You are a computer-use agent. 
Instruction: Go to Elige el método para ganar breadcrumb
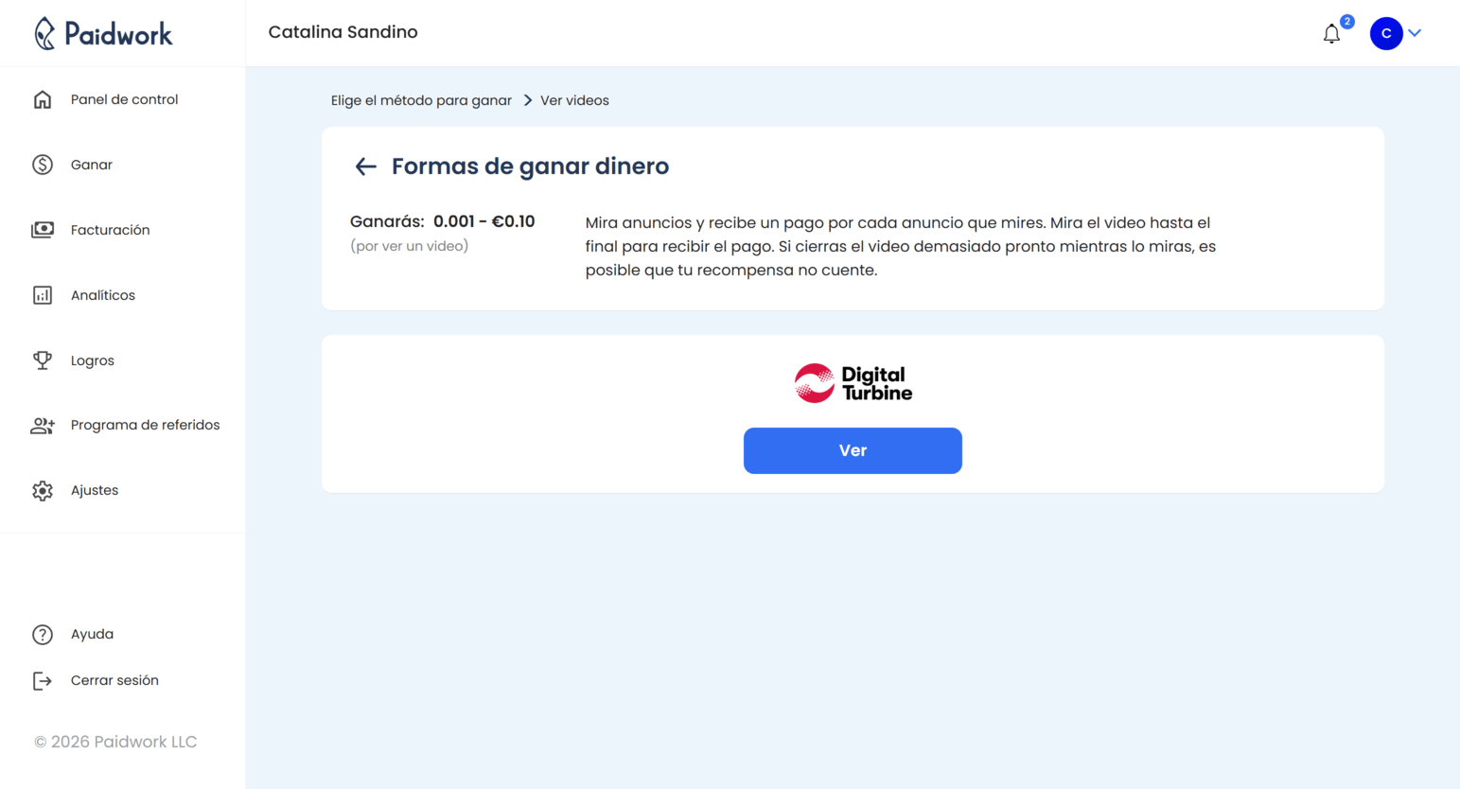[x=421, y=99]
